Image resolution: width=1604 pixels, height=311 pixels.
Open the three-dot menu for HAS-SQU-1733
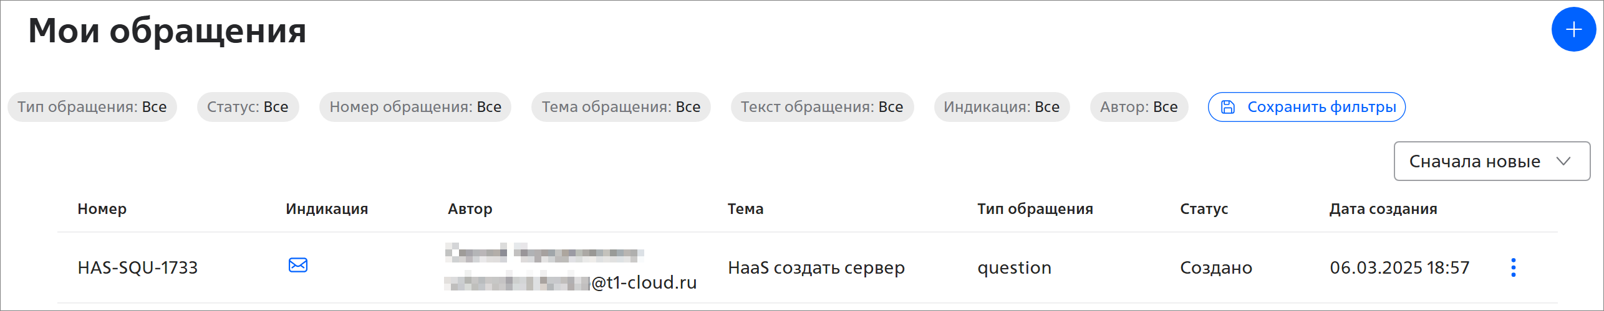[x=1513, y=267]
